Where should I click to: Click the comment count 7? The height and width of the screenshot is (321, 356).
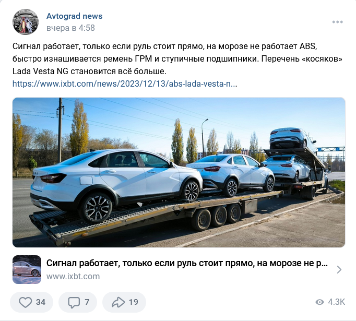tap(87, 302)
